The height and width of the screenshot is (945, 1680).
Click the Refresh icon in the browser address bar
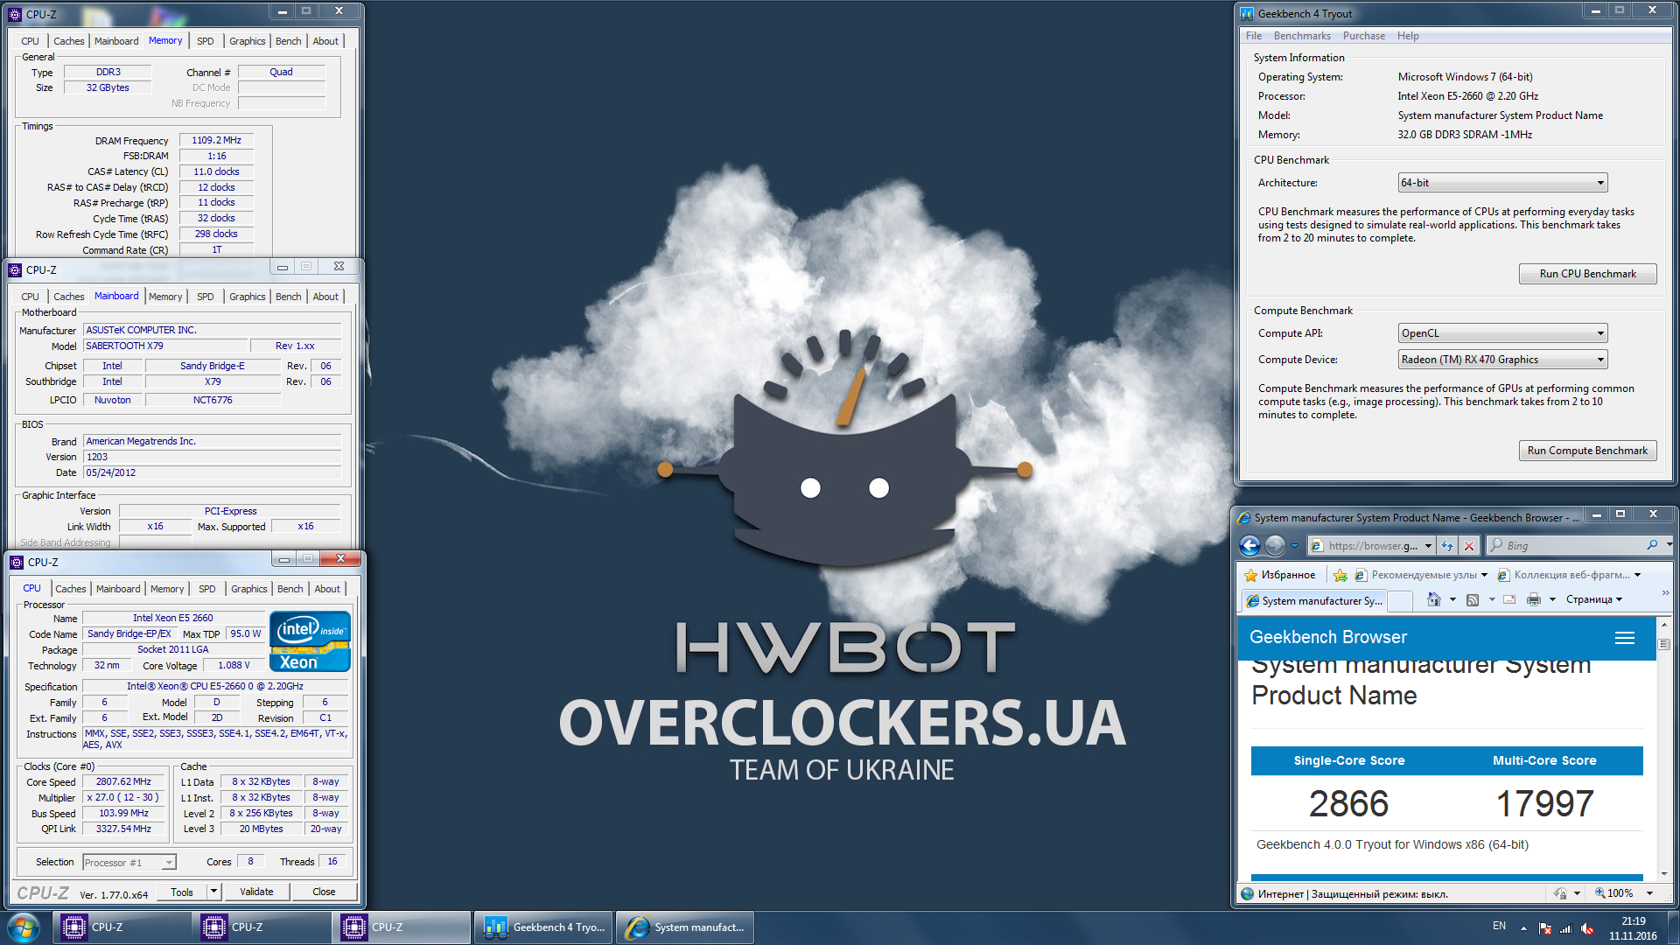(x=1447, y=545)
